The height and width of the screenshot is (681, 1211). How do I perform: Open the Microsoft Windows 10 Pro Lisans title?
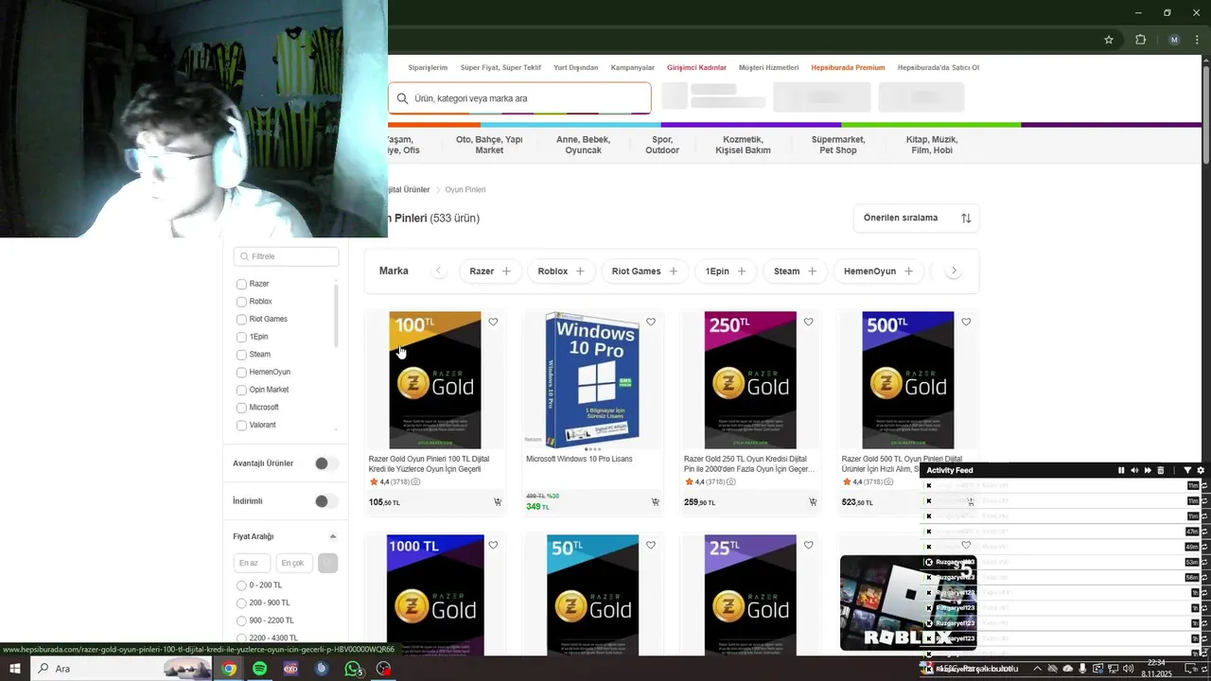coord(579,459)
